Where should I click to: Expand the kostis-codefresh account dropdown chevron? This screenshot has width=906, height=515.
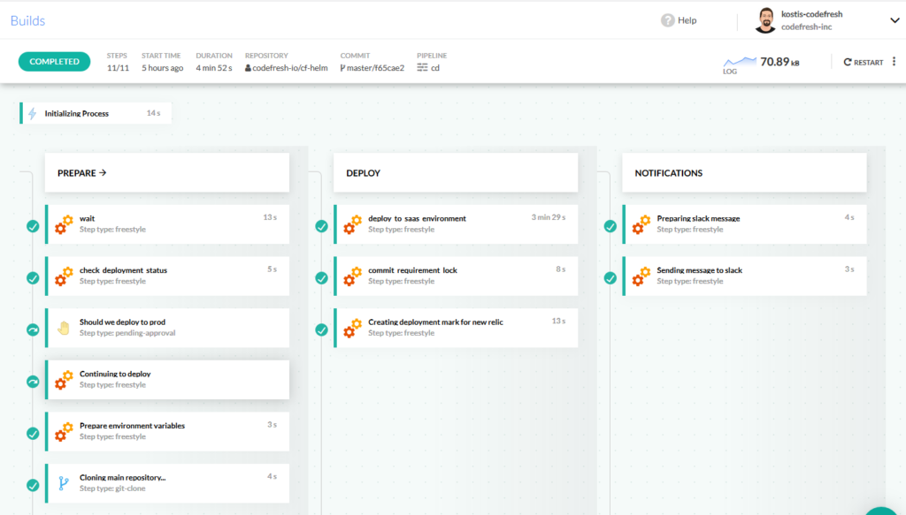coord(894,19)
